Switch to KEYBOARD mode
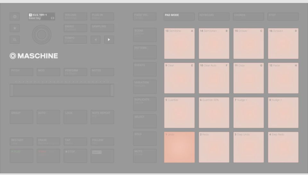The height and width of the screenshot is (175, 308). click(214, 17)
